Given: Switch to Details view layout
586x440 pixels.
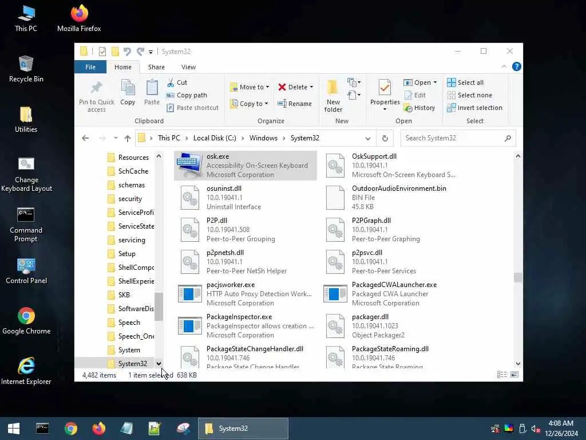Looking at the screenshot, I should coord(502,375).
